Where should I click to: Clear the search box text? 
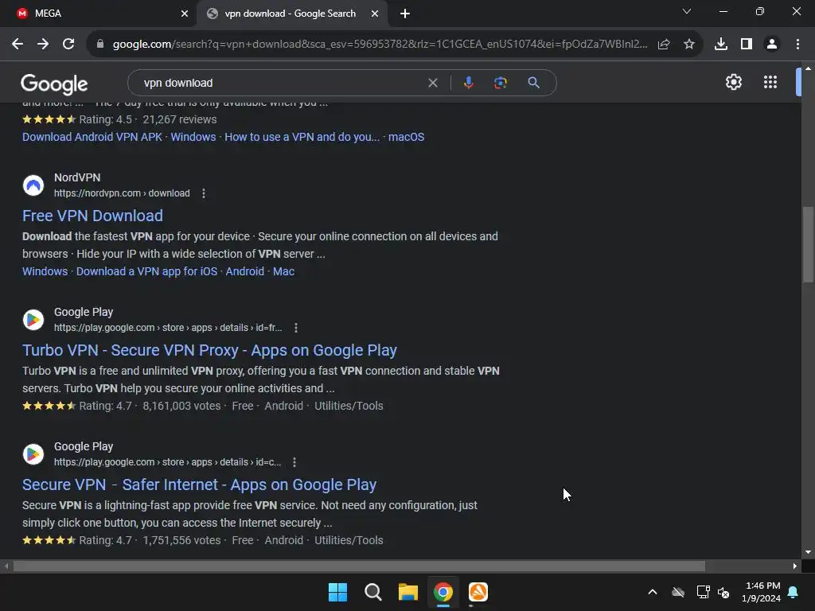[x=432, y=83]
